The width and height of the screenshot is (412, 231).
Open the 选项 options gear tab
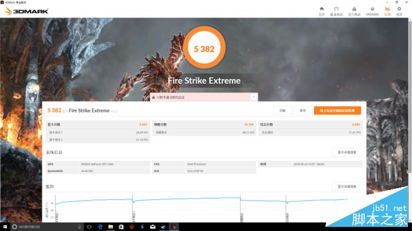399,12
